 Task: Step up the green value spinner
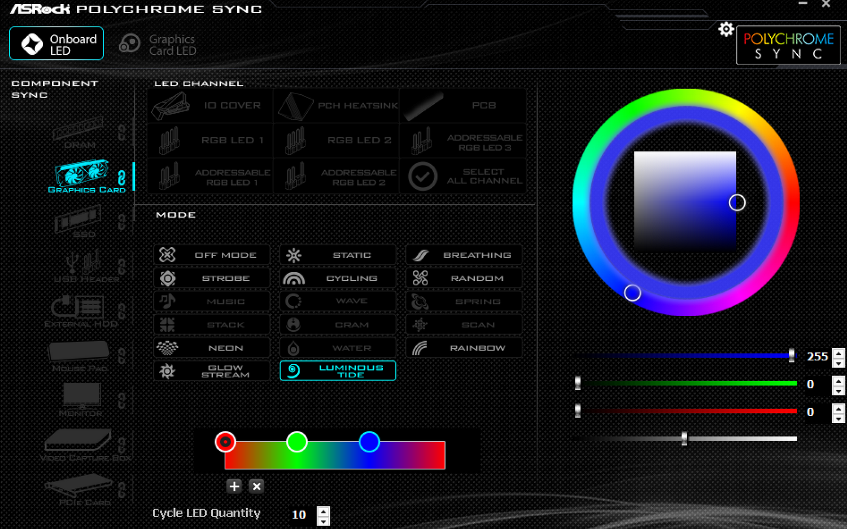(838, 382)
